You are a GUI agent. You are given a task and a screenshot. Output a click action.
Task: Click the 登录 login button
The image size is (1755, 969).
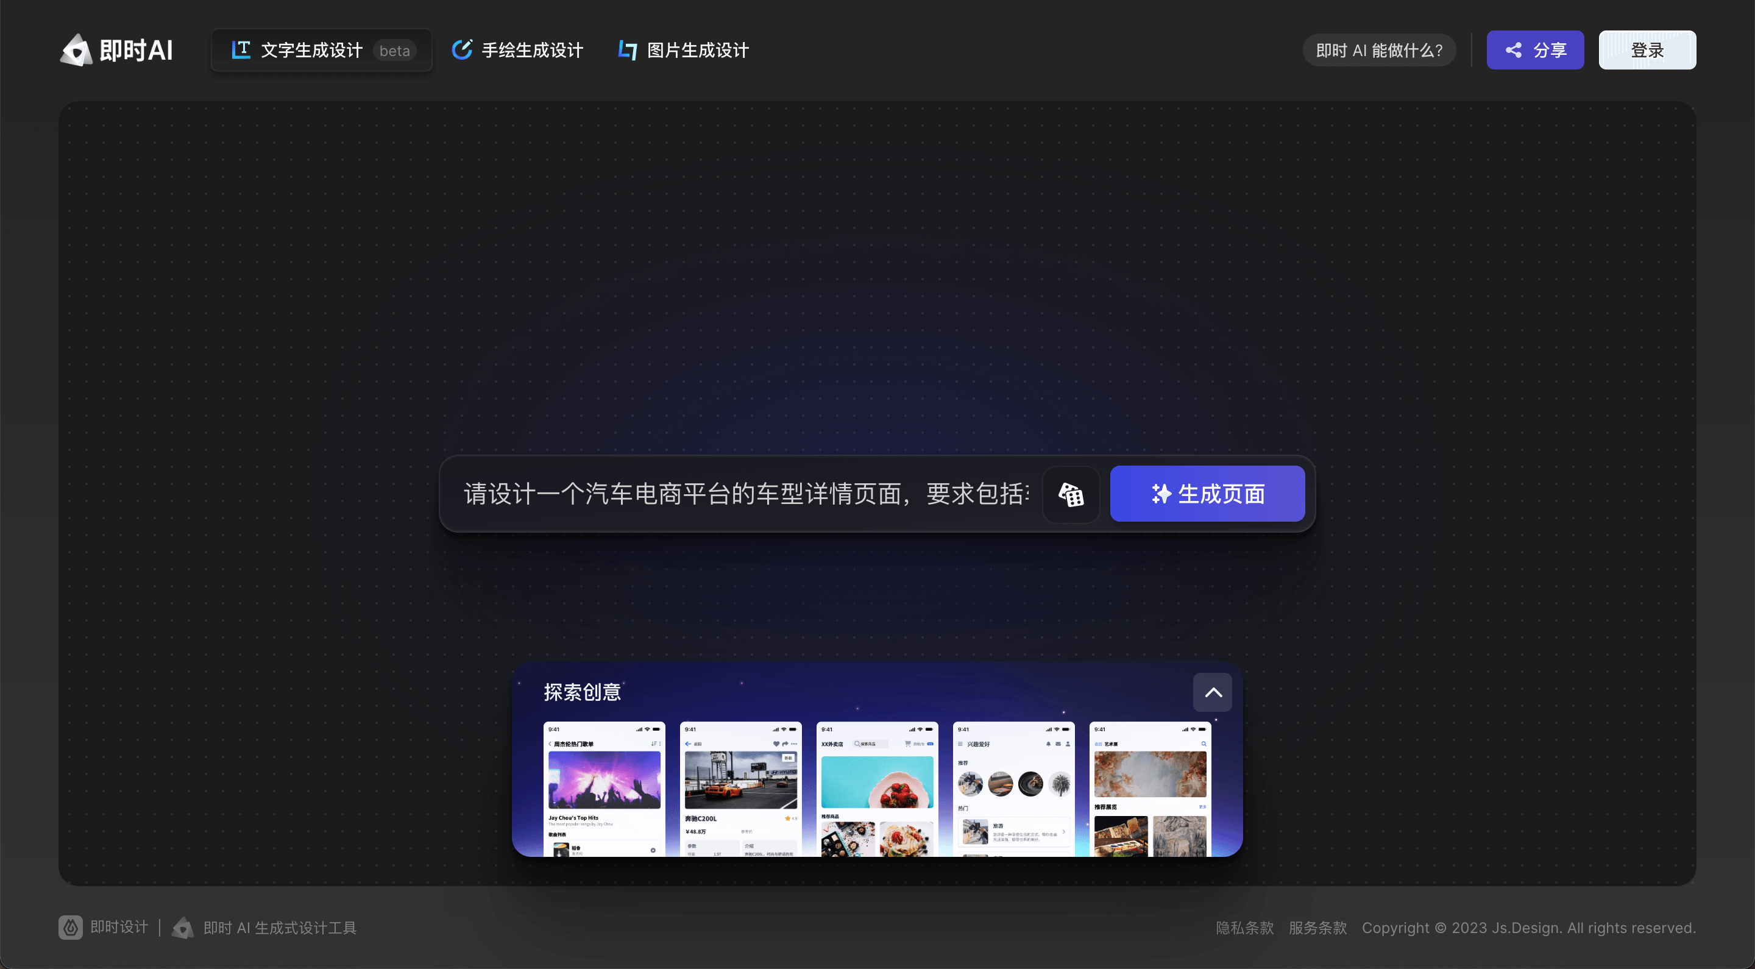pos(1647,50)
